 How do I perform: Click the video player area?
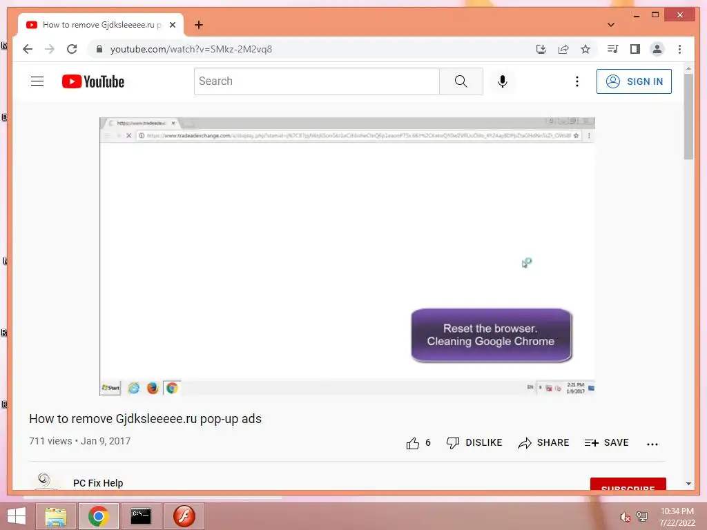347,257
